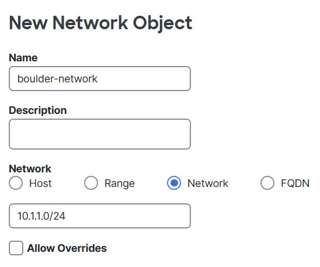Click the Range option label text

click(120, 183)
